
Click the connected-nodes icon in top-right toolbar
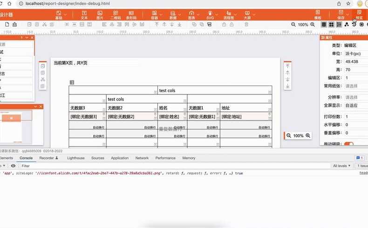[347, 25]
